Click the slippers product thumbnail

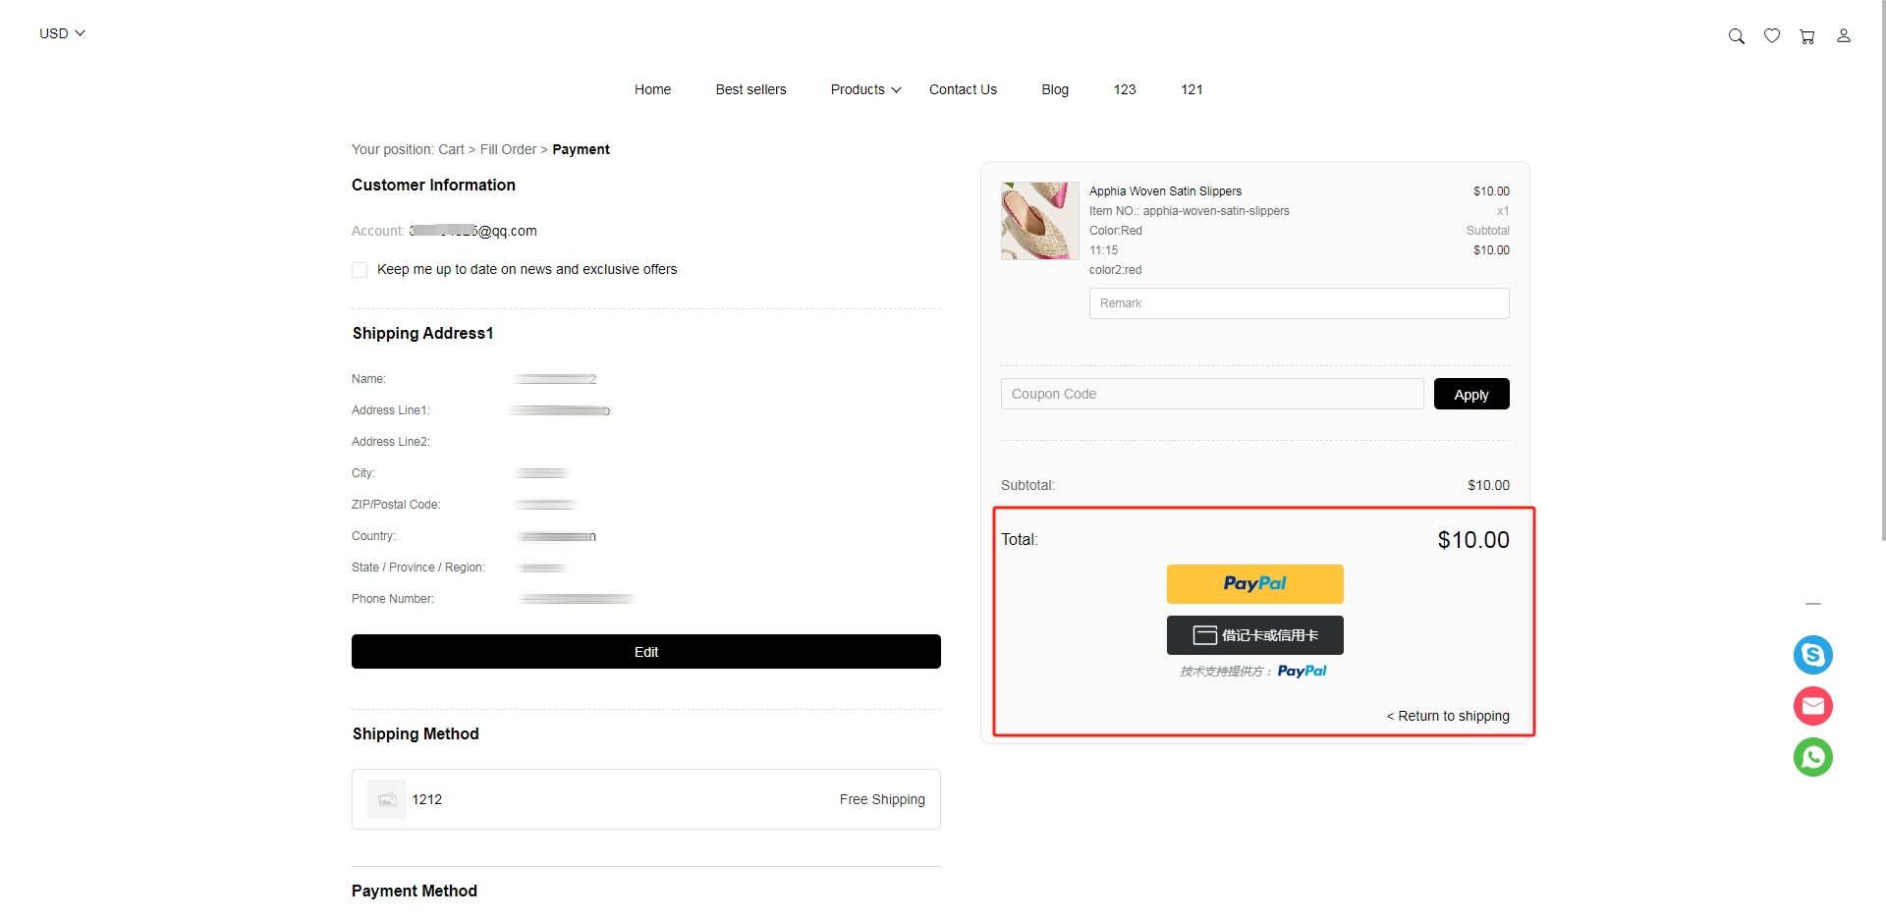[x=1040, y=221]
